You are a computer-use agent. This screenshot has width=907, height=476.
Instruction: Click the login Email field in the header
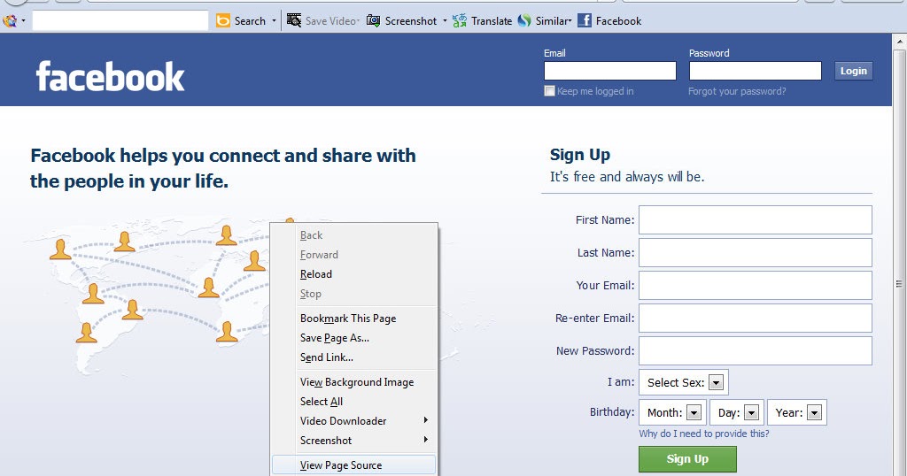pos(609,71)
